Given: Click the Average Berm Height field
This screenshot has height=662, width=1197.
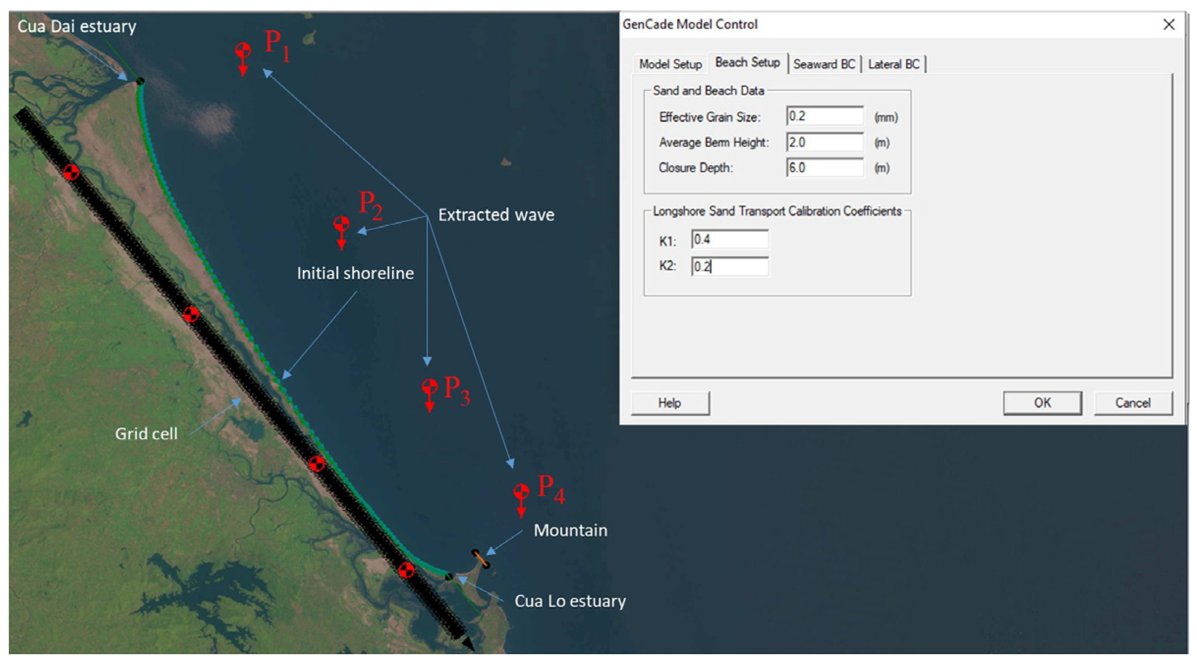Looking at the screenshot, I should 824,142.
